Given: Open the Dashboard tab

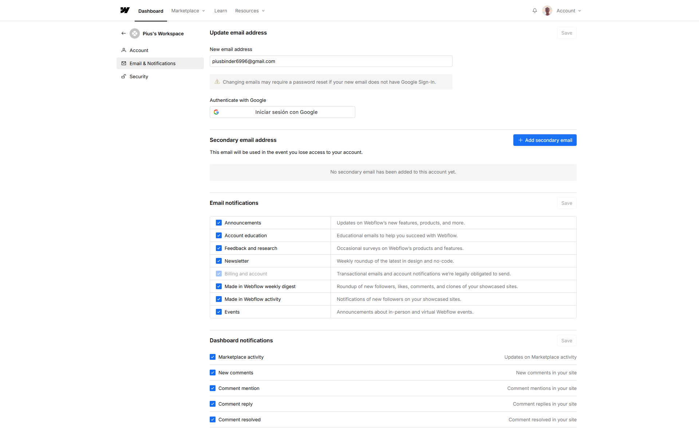Looking at the screenshot, I should [151, 11].
